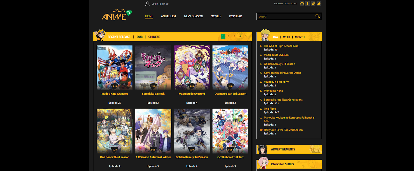414x171 pixels.
Task: Open Mahouka Koukou no Rettousei: Raihousha-hen
Action: point(289,119)
